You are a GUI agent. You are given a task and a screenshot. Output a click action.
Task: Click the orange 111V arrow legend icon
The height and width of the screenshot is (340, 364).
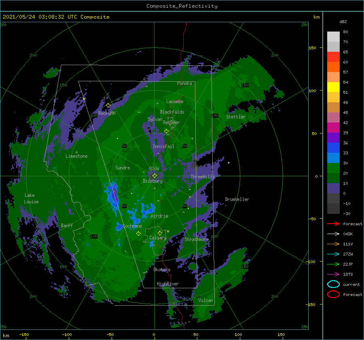coord(333,244)
